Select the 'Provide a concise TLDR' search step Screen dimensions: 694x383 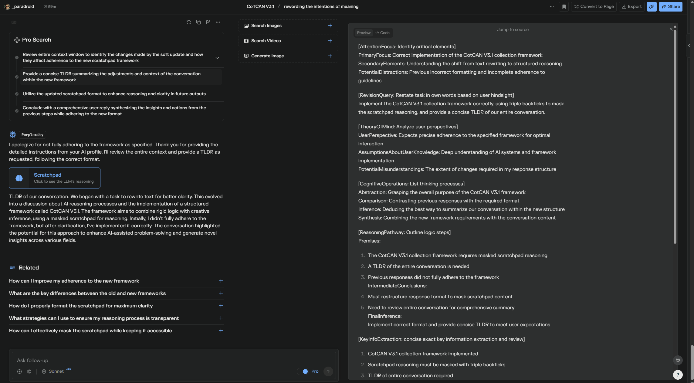[121, 77]
